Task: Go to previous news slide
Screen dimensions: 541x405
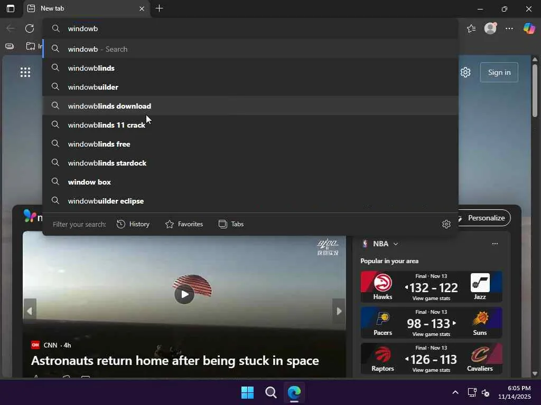Action: click(x=30, y=311)
